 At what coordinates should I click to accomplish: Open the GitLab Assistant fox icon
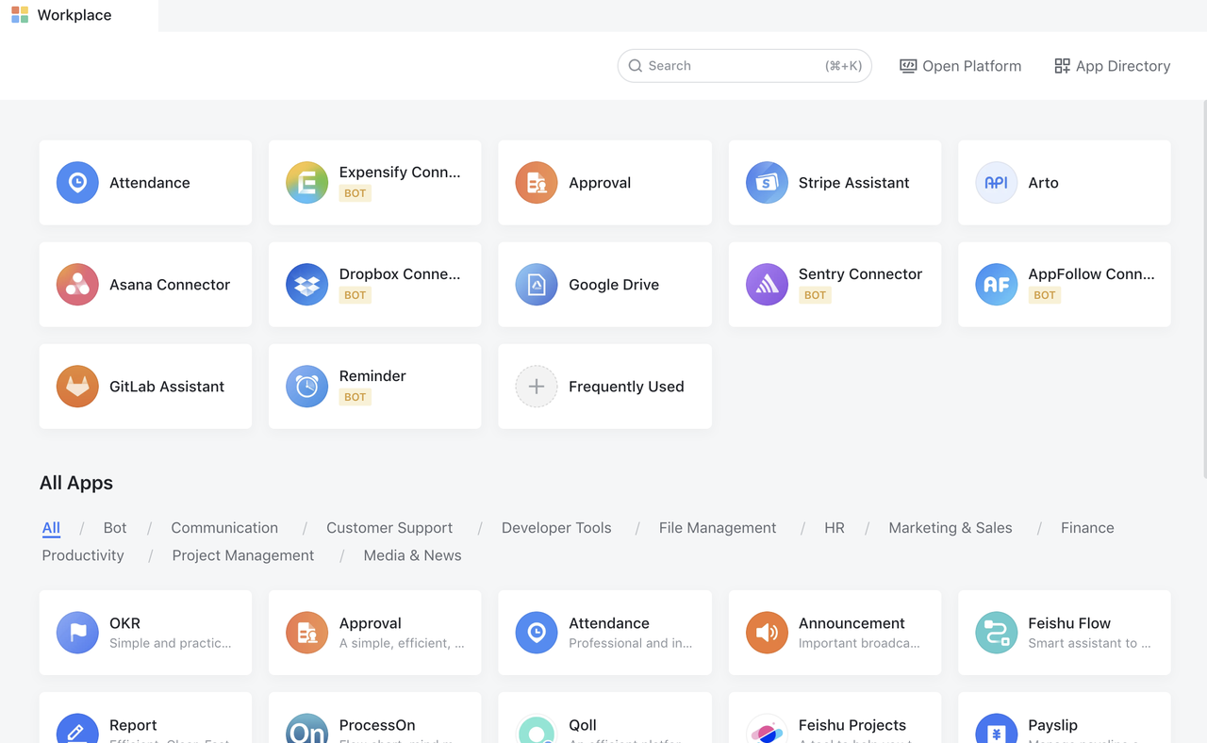pos(77,387)
